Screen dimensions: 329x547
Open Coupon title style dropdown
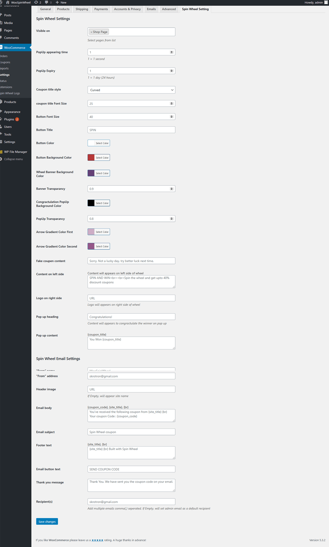131,90
